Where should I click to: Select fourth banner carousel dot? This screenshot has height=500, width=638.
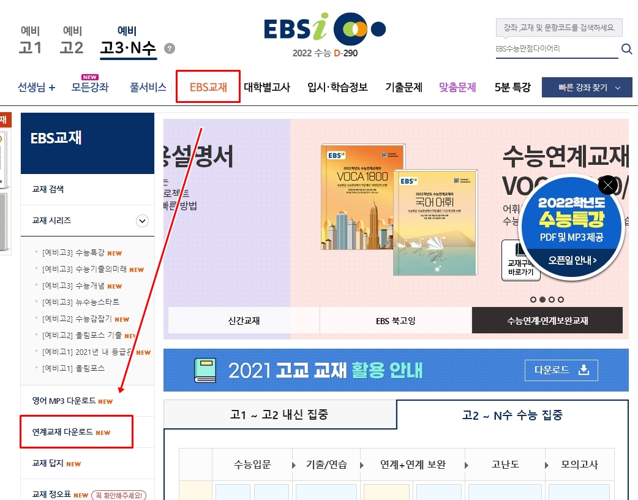click(x=561, y=300)
